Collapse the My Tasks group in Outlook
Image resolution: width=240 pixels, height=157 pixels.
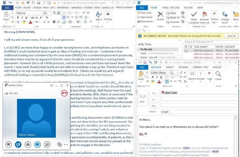point(139,44)
